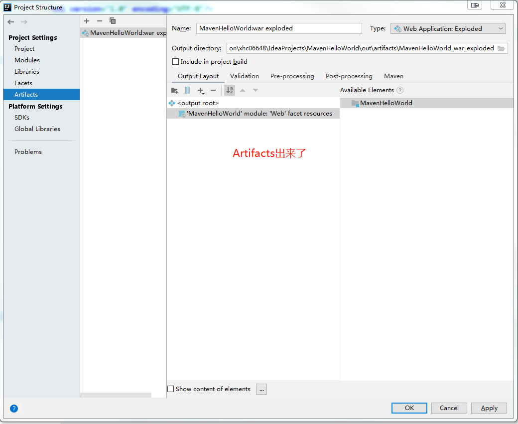Enable Include in project build
518x424 pixels.
pyautogui.click(x=176, y=61)
